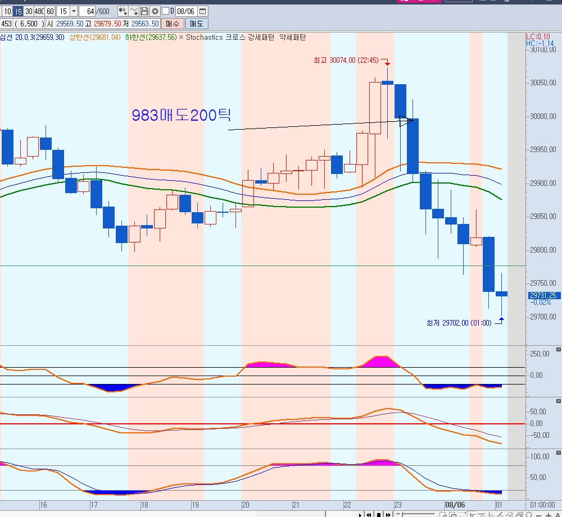Viewport: 562px width, 517px height.
Task: Click the 최저 29702,00 (01:00) low label
Action: coord(459,323)
